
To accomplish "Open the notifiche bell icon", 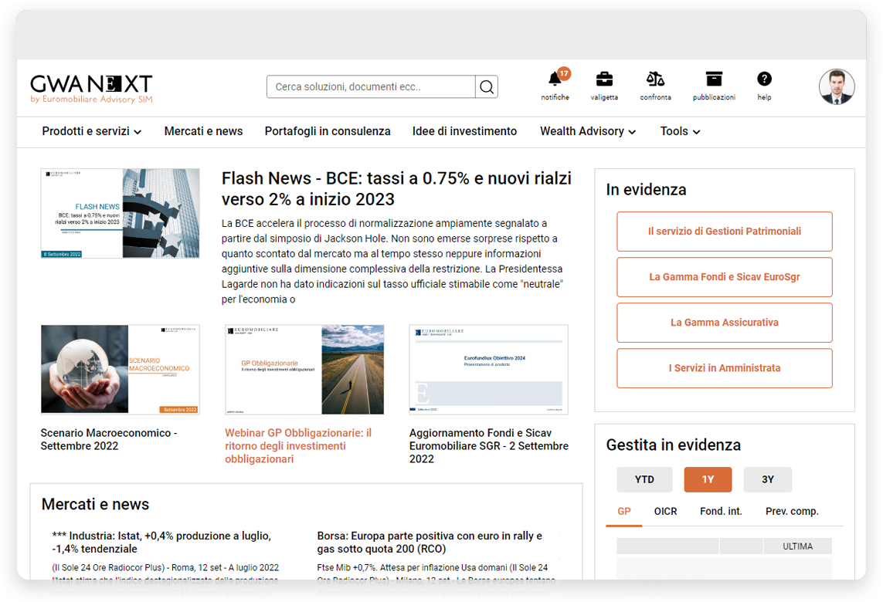I will coord(554,80).
